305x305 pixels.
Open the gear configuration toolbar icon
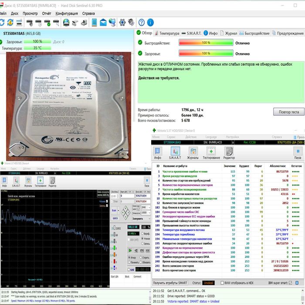pyautogui.click(x=122, y=23)
